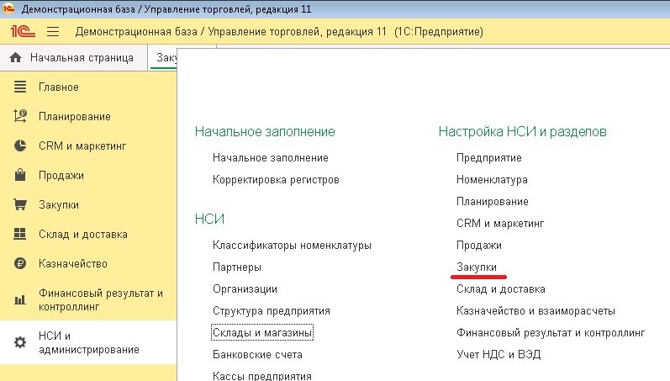Open the Склады и магазины link

pos(262,333)
